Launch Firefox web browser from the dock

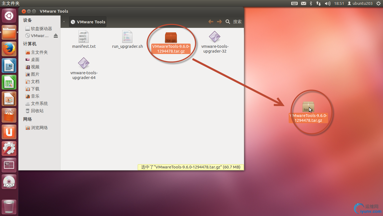(x=9, y=49)
